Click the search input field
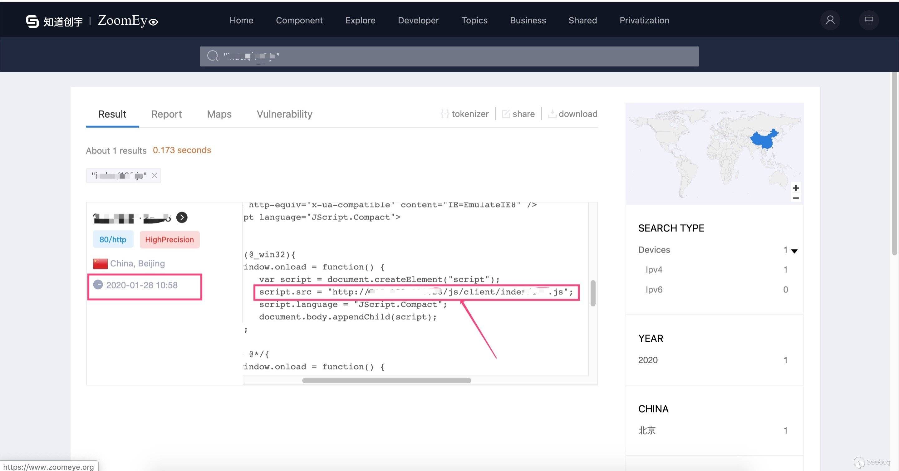The width and height of the screenshot is (899, 471). pos(449,56)
